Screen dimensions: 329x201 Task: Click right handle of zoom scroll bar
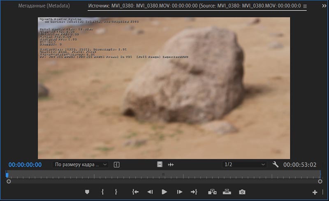(320, 181)
